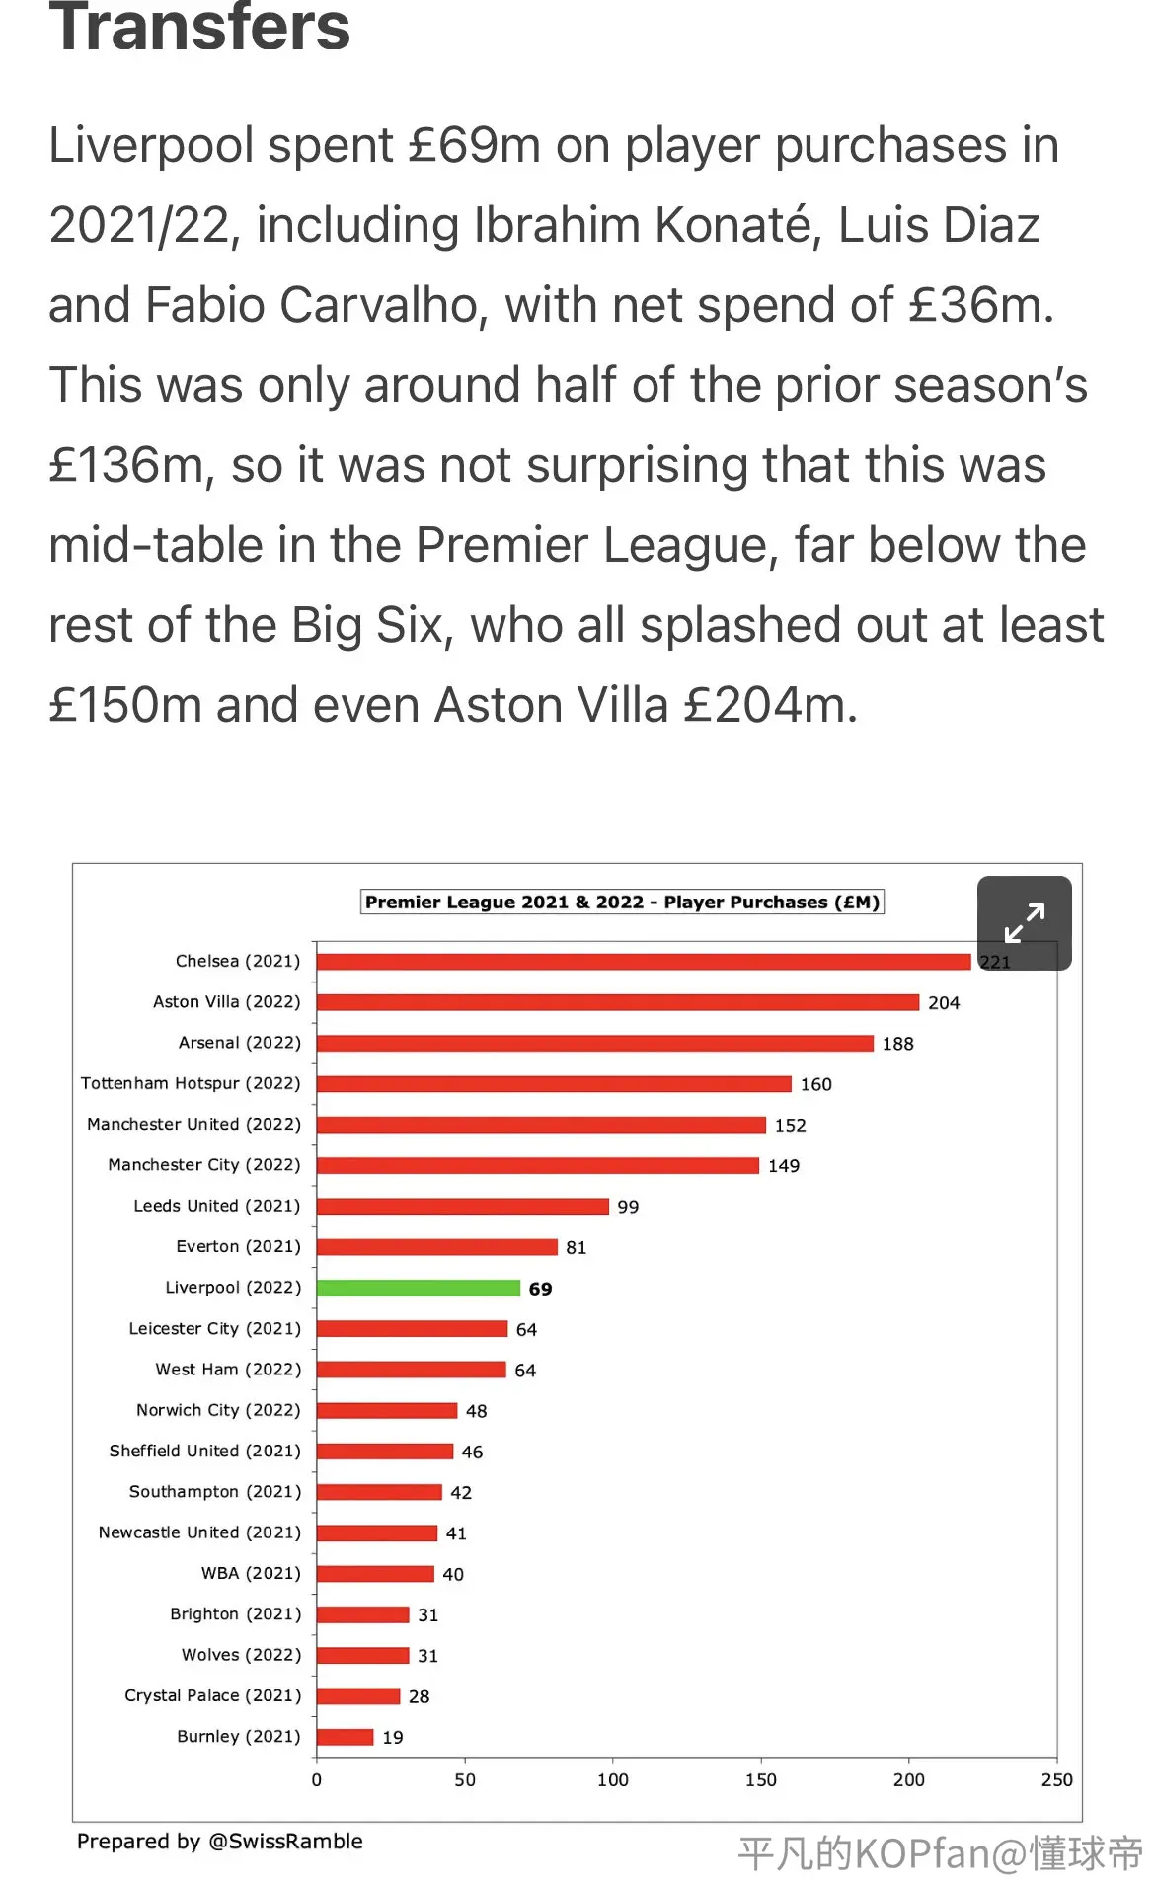Tap the bold 69 Liverpool value

541,1289
